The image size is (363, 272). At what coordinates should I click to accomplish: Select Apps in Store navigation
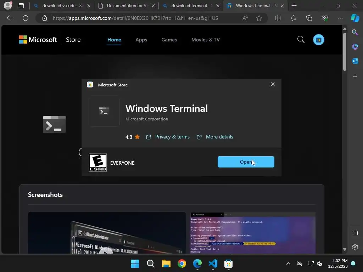coord(141,40)
